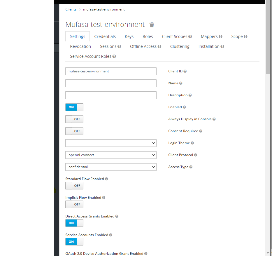This screenshot has height=256, width=272.
Task: Show help icon next to Sessions
Action: [119, 46]
